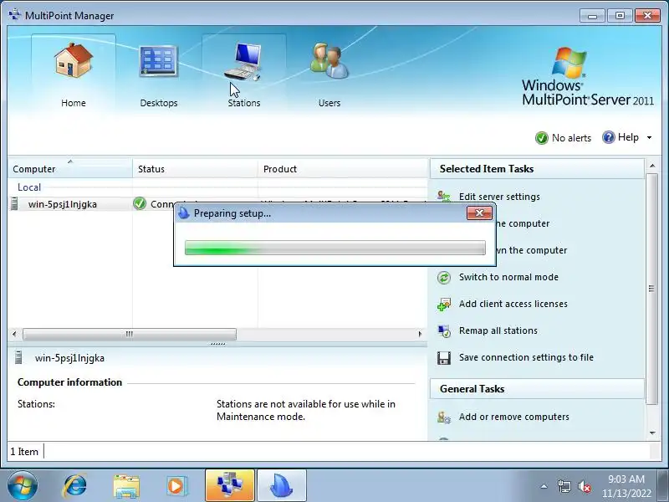Click Switch to normal mode task

click(508, 277)
